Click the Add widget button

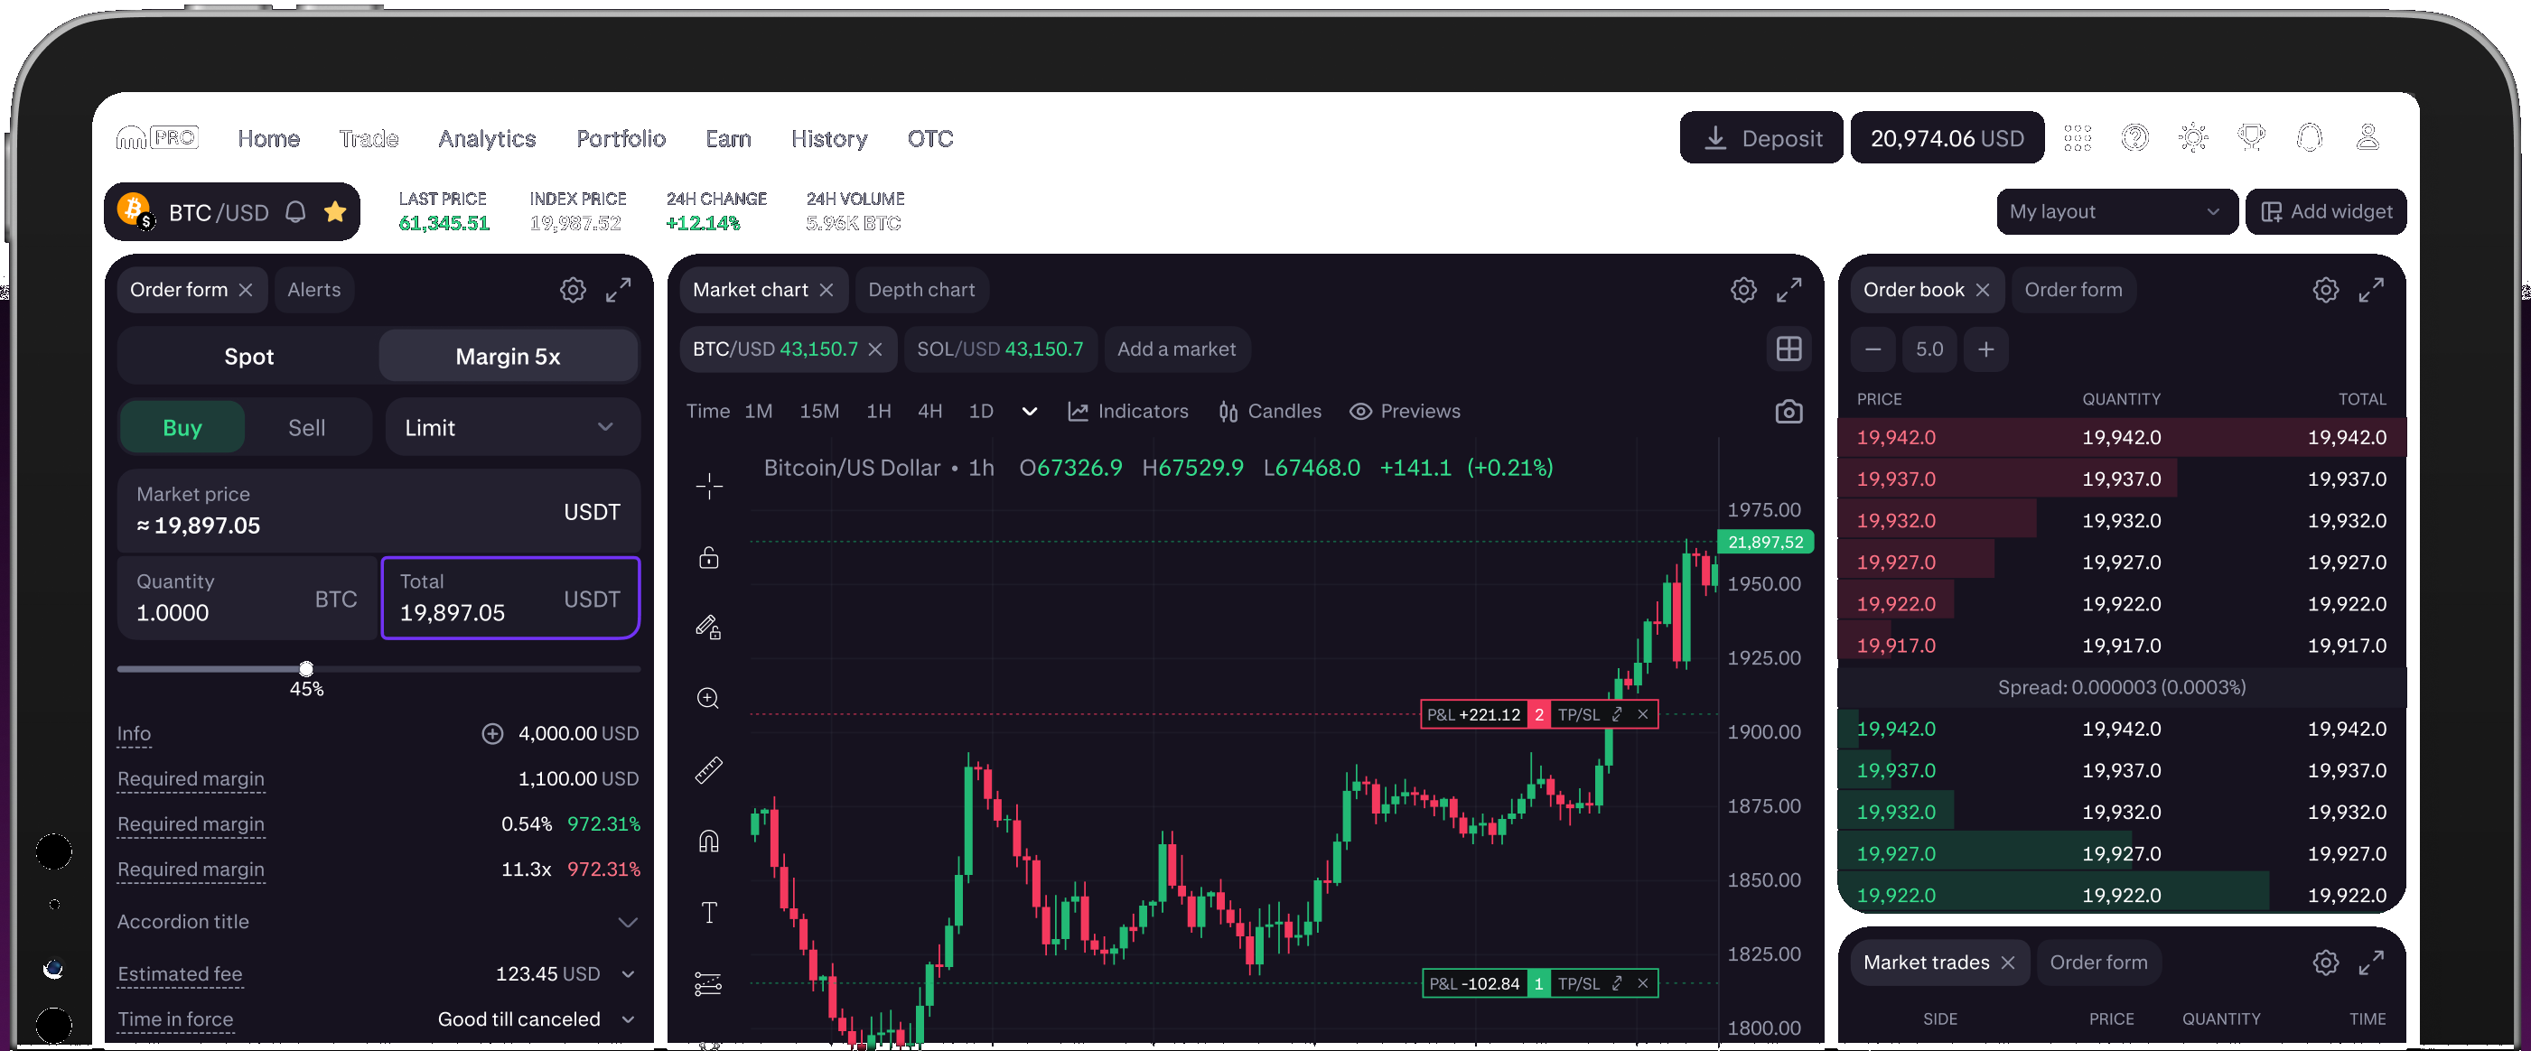[2326, 212]
